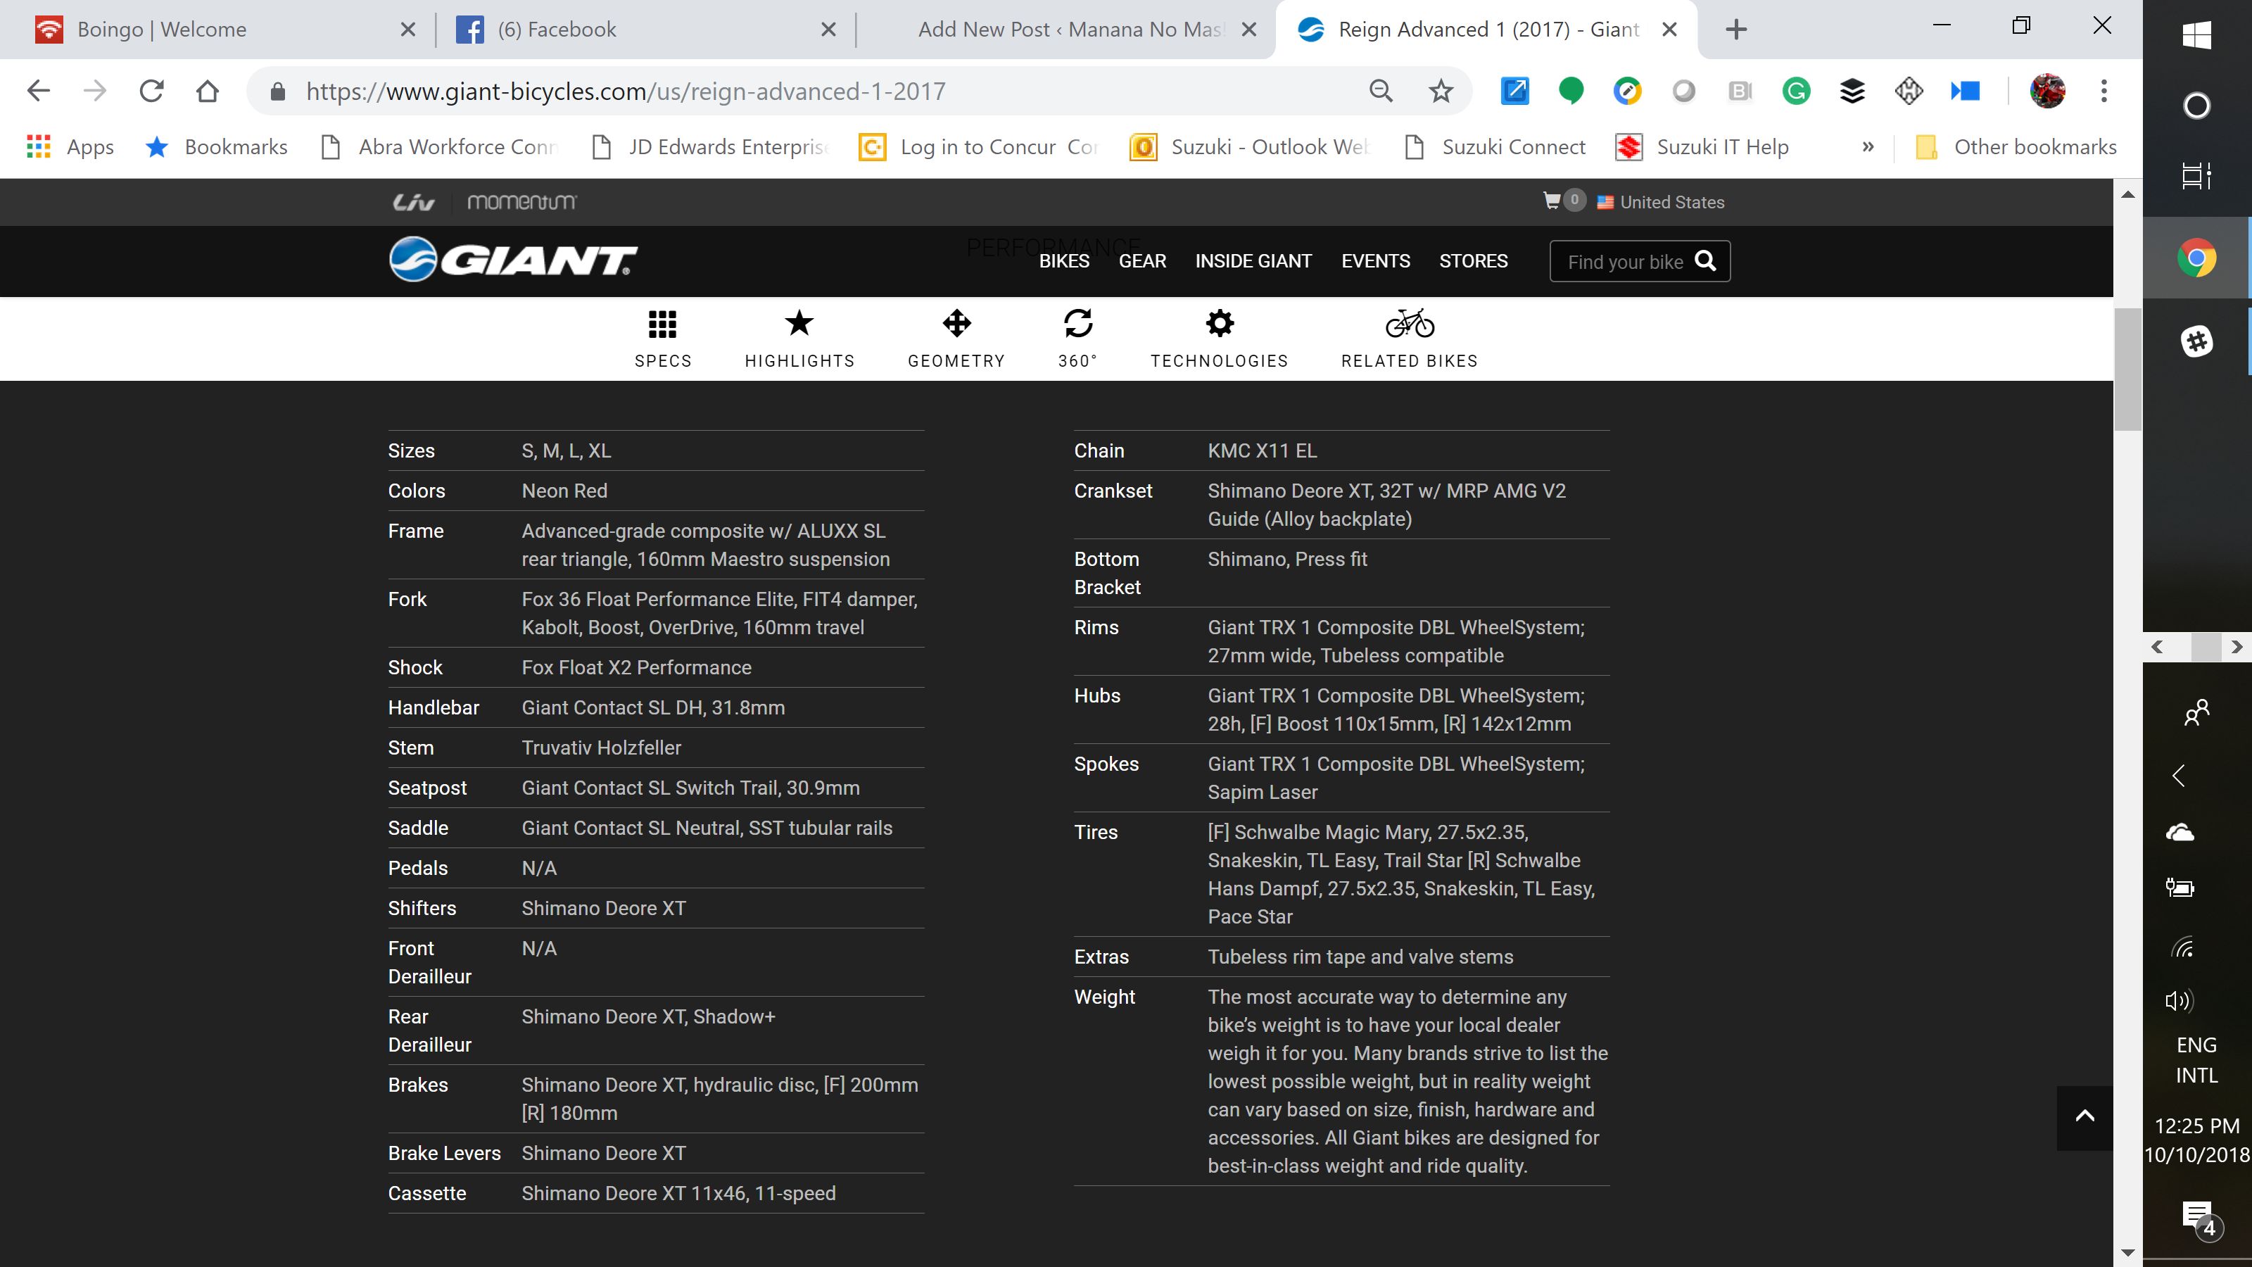Click the search magnifier in Find your bike
The width and height of the screenshot is (2252, 1267).
pyautogui.click(x=1704, y=260)
